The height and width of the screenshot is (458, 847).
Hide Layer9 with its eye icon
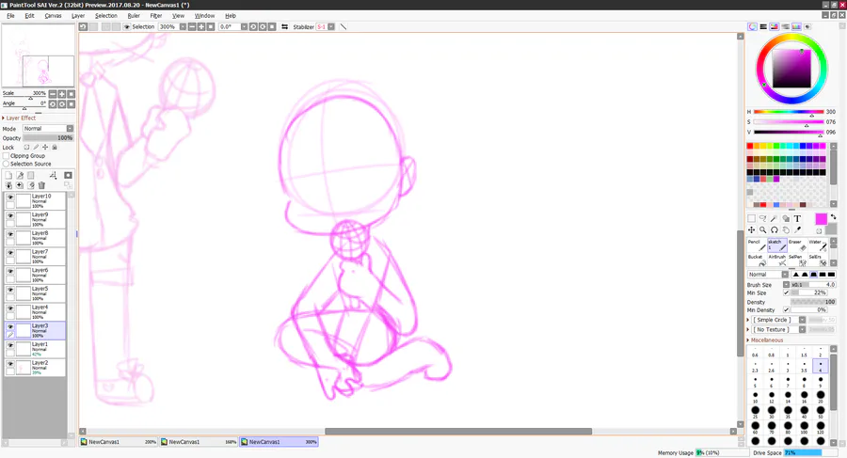pos(10,215)
